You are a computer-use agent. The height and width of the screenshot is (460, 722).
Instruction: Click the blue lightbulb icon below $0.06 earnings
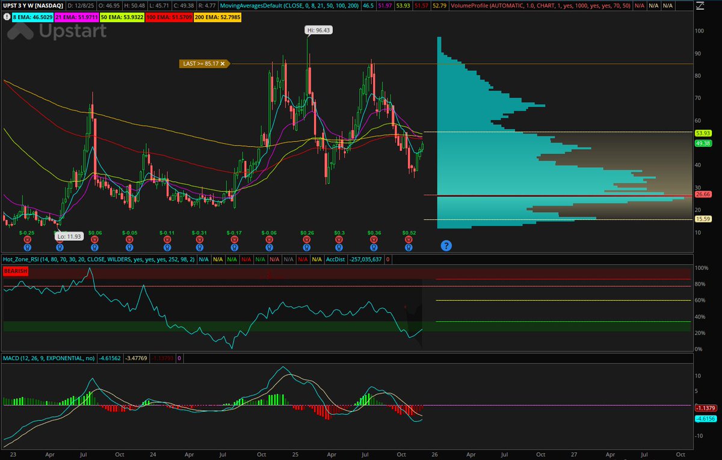(94, 247)
